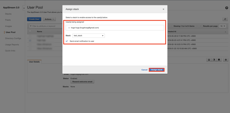The height and width of the screenshot is (113, 230).
Task: Open Images in the sidebar
Action: (x=8, y=26)
